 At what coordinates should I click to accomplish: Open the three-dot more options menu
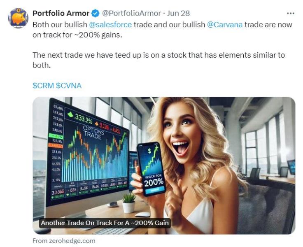[x=290, y=13]
